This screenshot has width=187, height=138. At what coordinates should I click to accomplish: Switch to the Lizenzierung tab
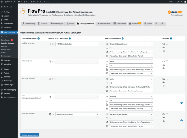(x=29, y=23)
